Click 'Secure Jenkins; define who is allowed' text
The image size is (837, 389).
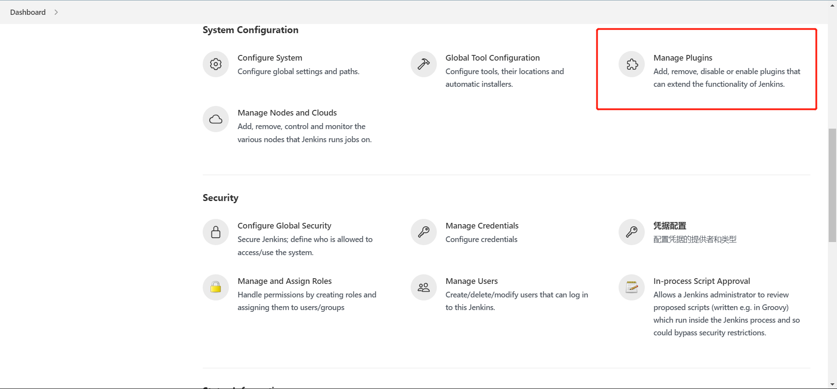coord(305,246)
